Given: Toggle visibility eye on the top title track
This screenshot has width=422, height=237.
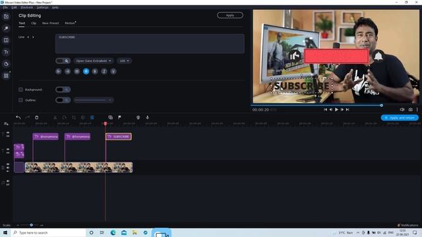Looking at the screenshot, I should [8, 133].
